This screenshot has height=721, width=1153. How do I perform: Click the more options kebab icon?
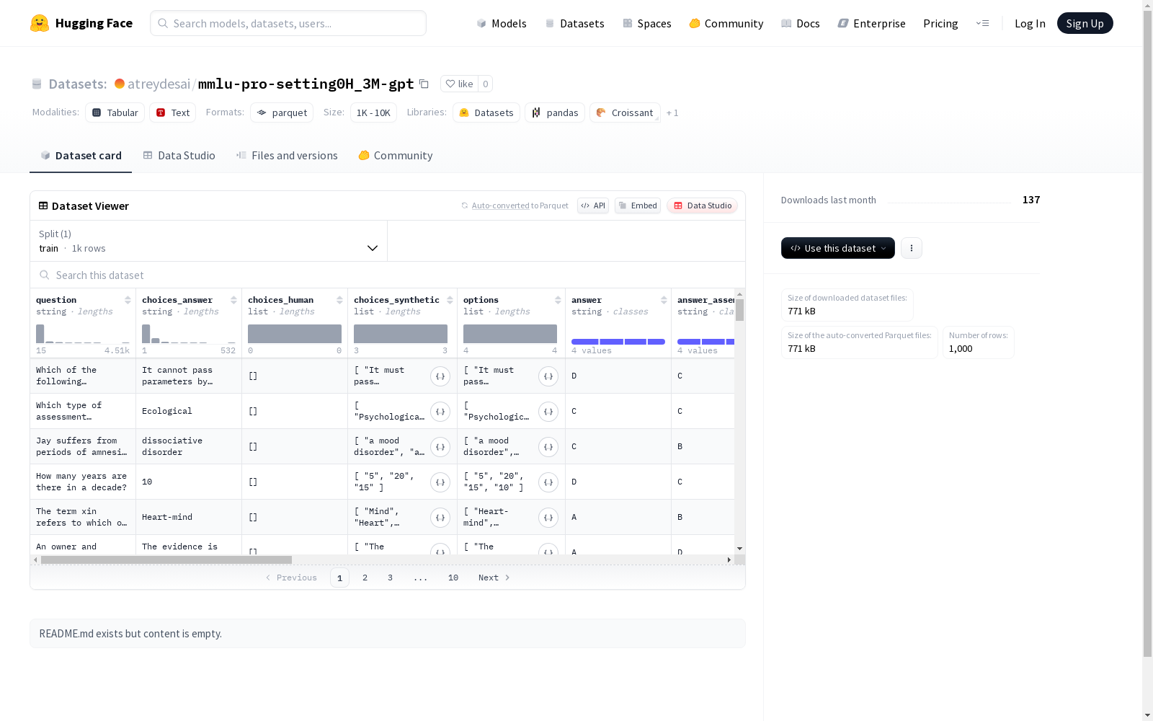[912, 248]
